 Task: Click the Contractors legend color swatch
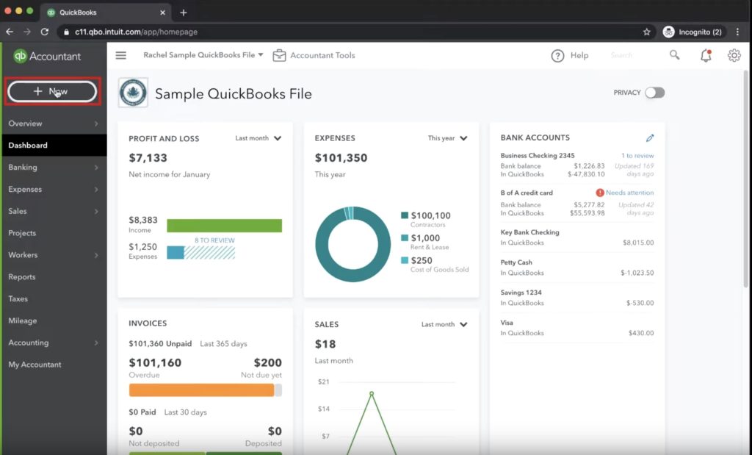tap(405, 215)
